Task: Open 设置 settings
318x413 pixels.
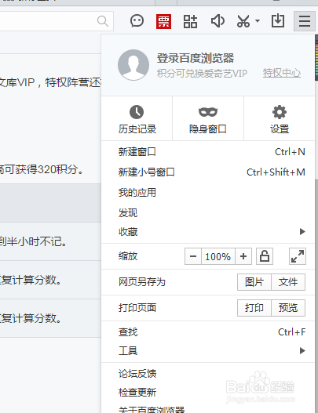Action: (x=280, y=119)
